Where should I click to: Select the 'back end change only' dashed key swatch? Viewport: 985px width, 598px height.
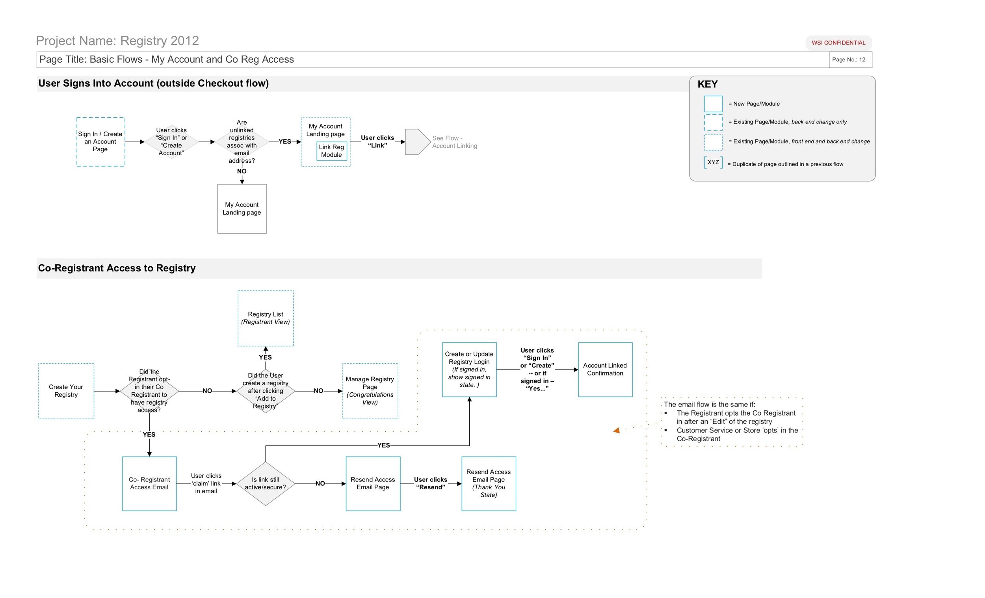pyautogui.click(x=713, y=122)
